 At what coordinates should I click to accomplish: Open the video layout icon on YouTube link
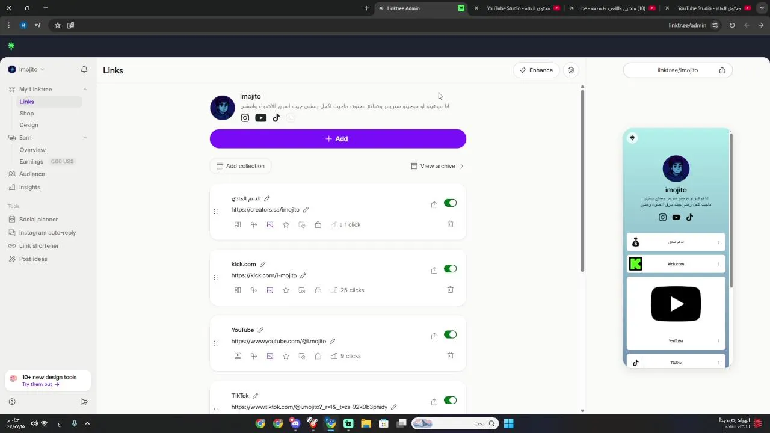[238, 356]
